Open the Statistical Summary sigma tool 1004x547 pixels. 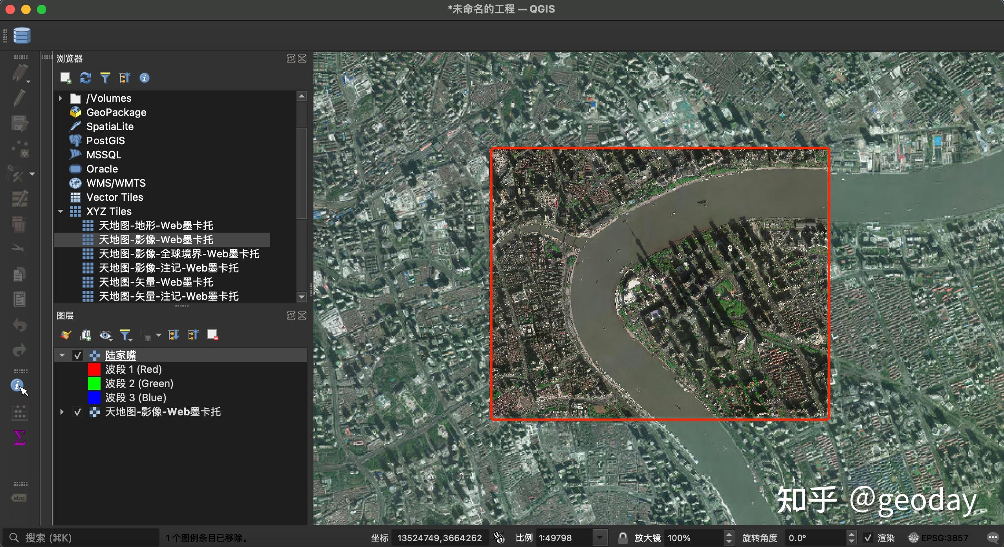[19, 437]
